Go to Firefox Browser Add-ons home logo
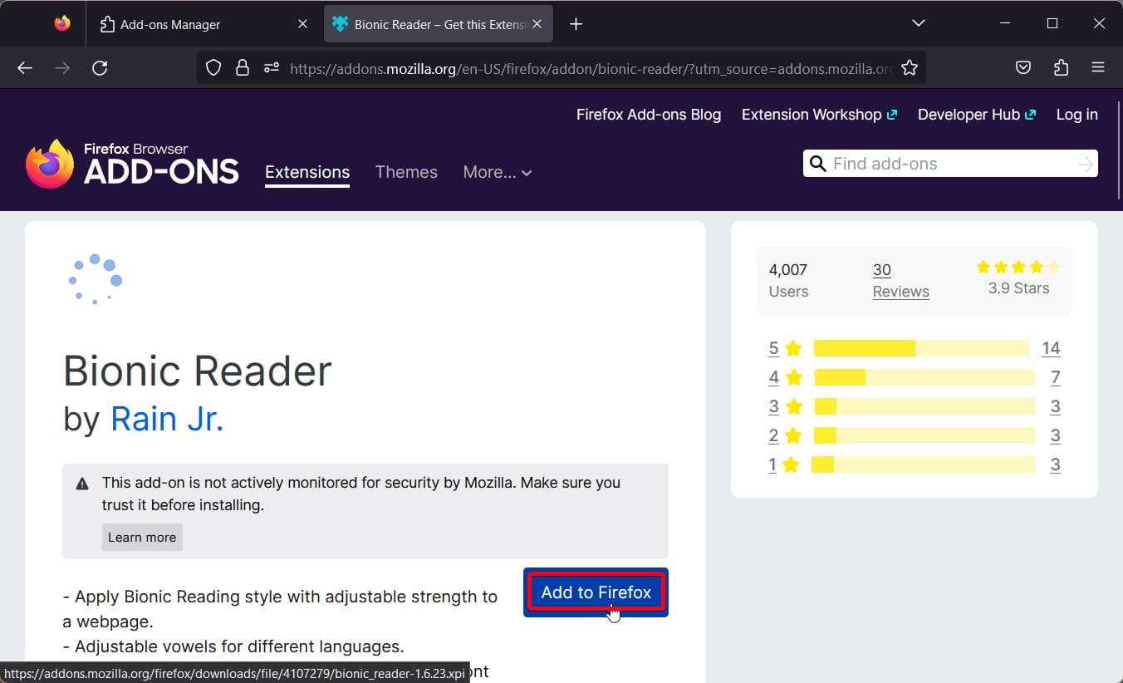 132,164
